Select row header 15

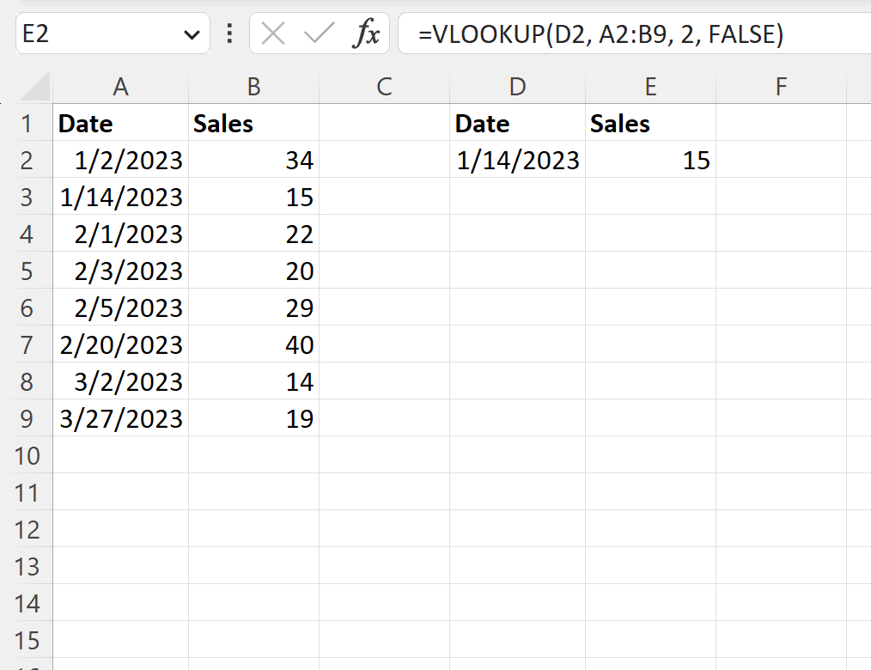(28, 640)
